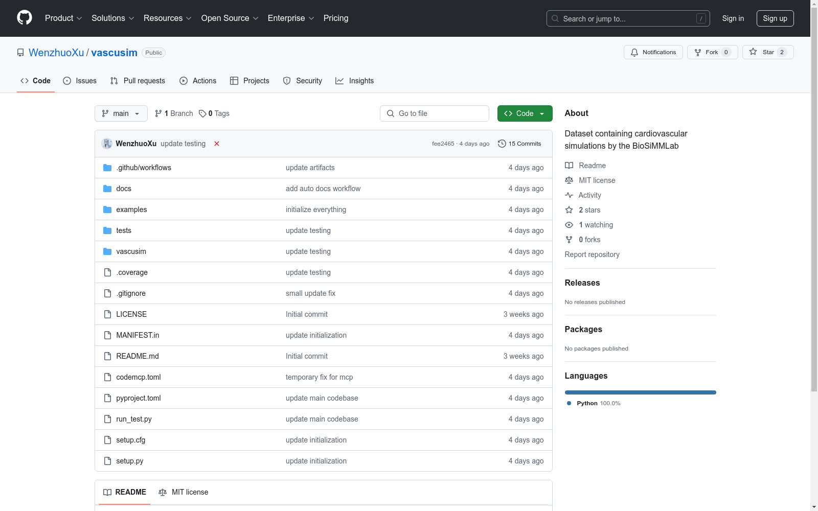
Task: Click the folder icon beside examples
Action: click(107, 210)
